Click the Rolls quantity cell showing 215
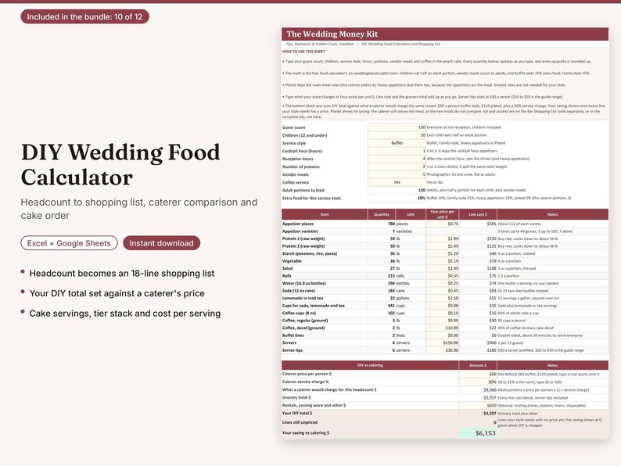The width and height of the screenshot is (621, 466). pyautogui.click(x=382, y=276)
